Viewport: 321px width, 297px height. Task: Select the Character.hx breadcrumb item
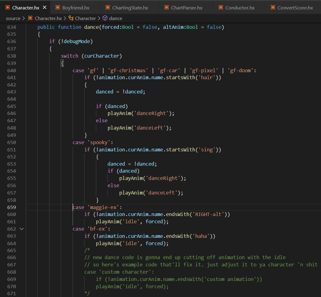[x=48, y=18]
